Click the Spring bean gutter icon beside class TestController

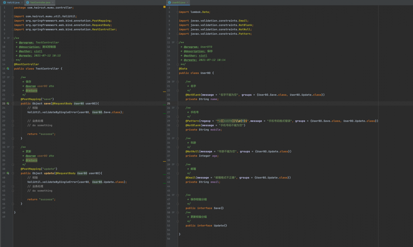coord(8,68)
